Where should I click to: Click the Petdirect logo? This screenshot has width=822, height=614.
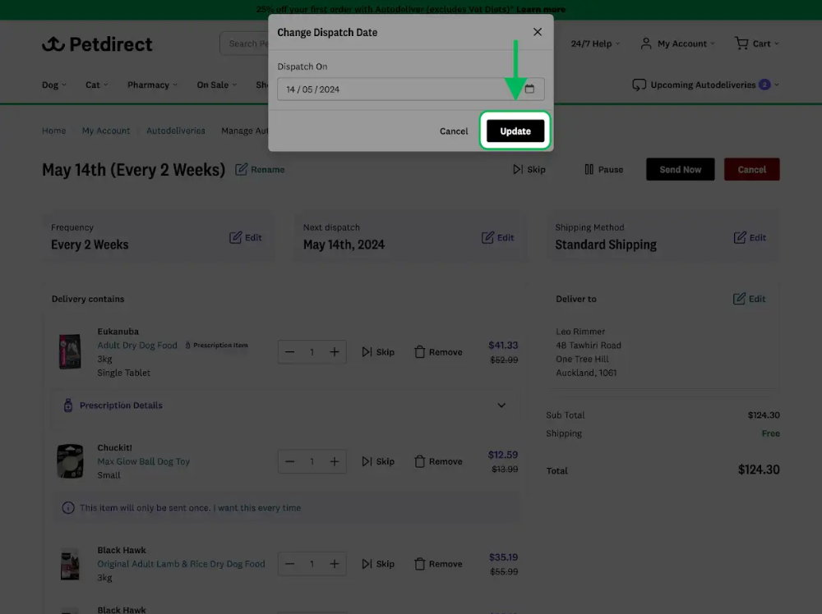click(x=97, y=44)
